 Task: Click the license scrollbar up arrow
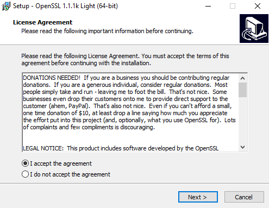242,78
